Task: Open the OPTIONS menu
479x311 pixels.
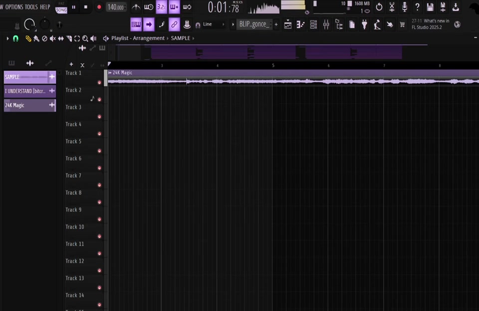Action: point(14,6)
